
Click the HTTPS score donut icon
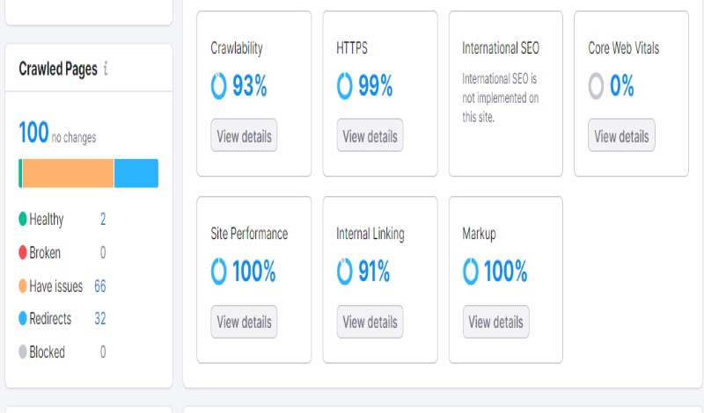tap(345, 86)
